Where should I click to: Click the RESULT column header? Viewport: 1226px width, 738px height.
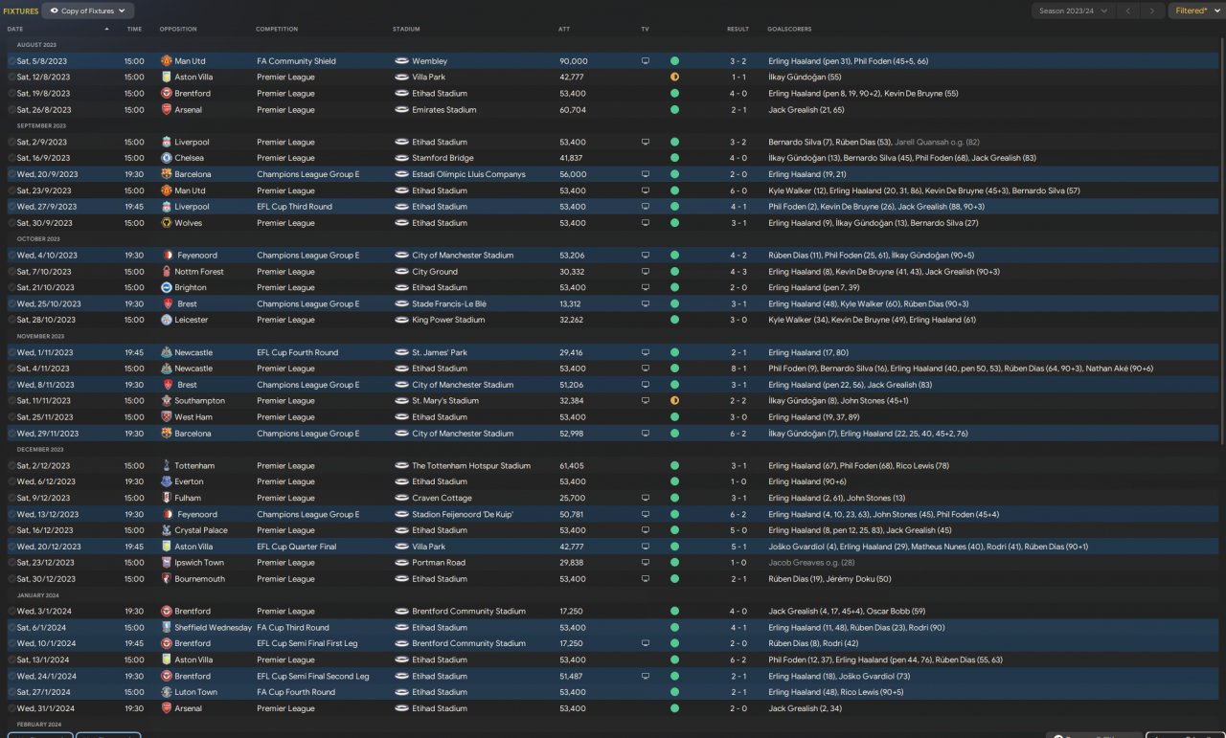tap(738, 29)
